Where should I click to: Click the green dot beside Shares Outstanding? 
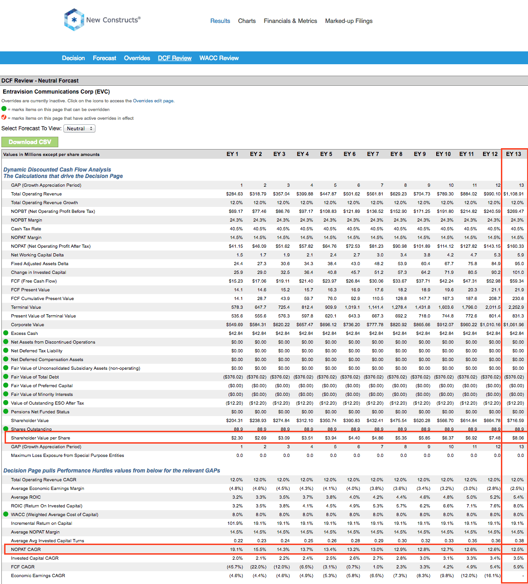(6, 429)
